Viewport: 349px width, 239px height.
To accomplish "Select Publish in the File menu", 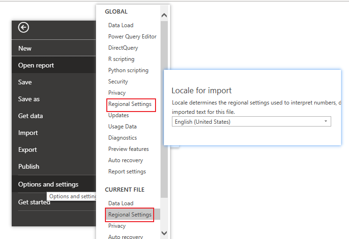I will tap(54, 166).
